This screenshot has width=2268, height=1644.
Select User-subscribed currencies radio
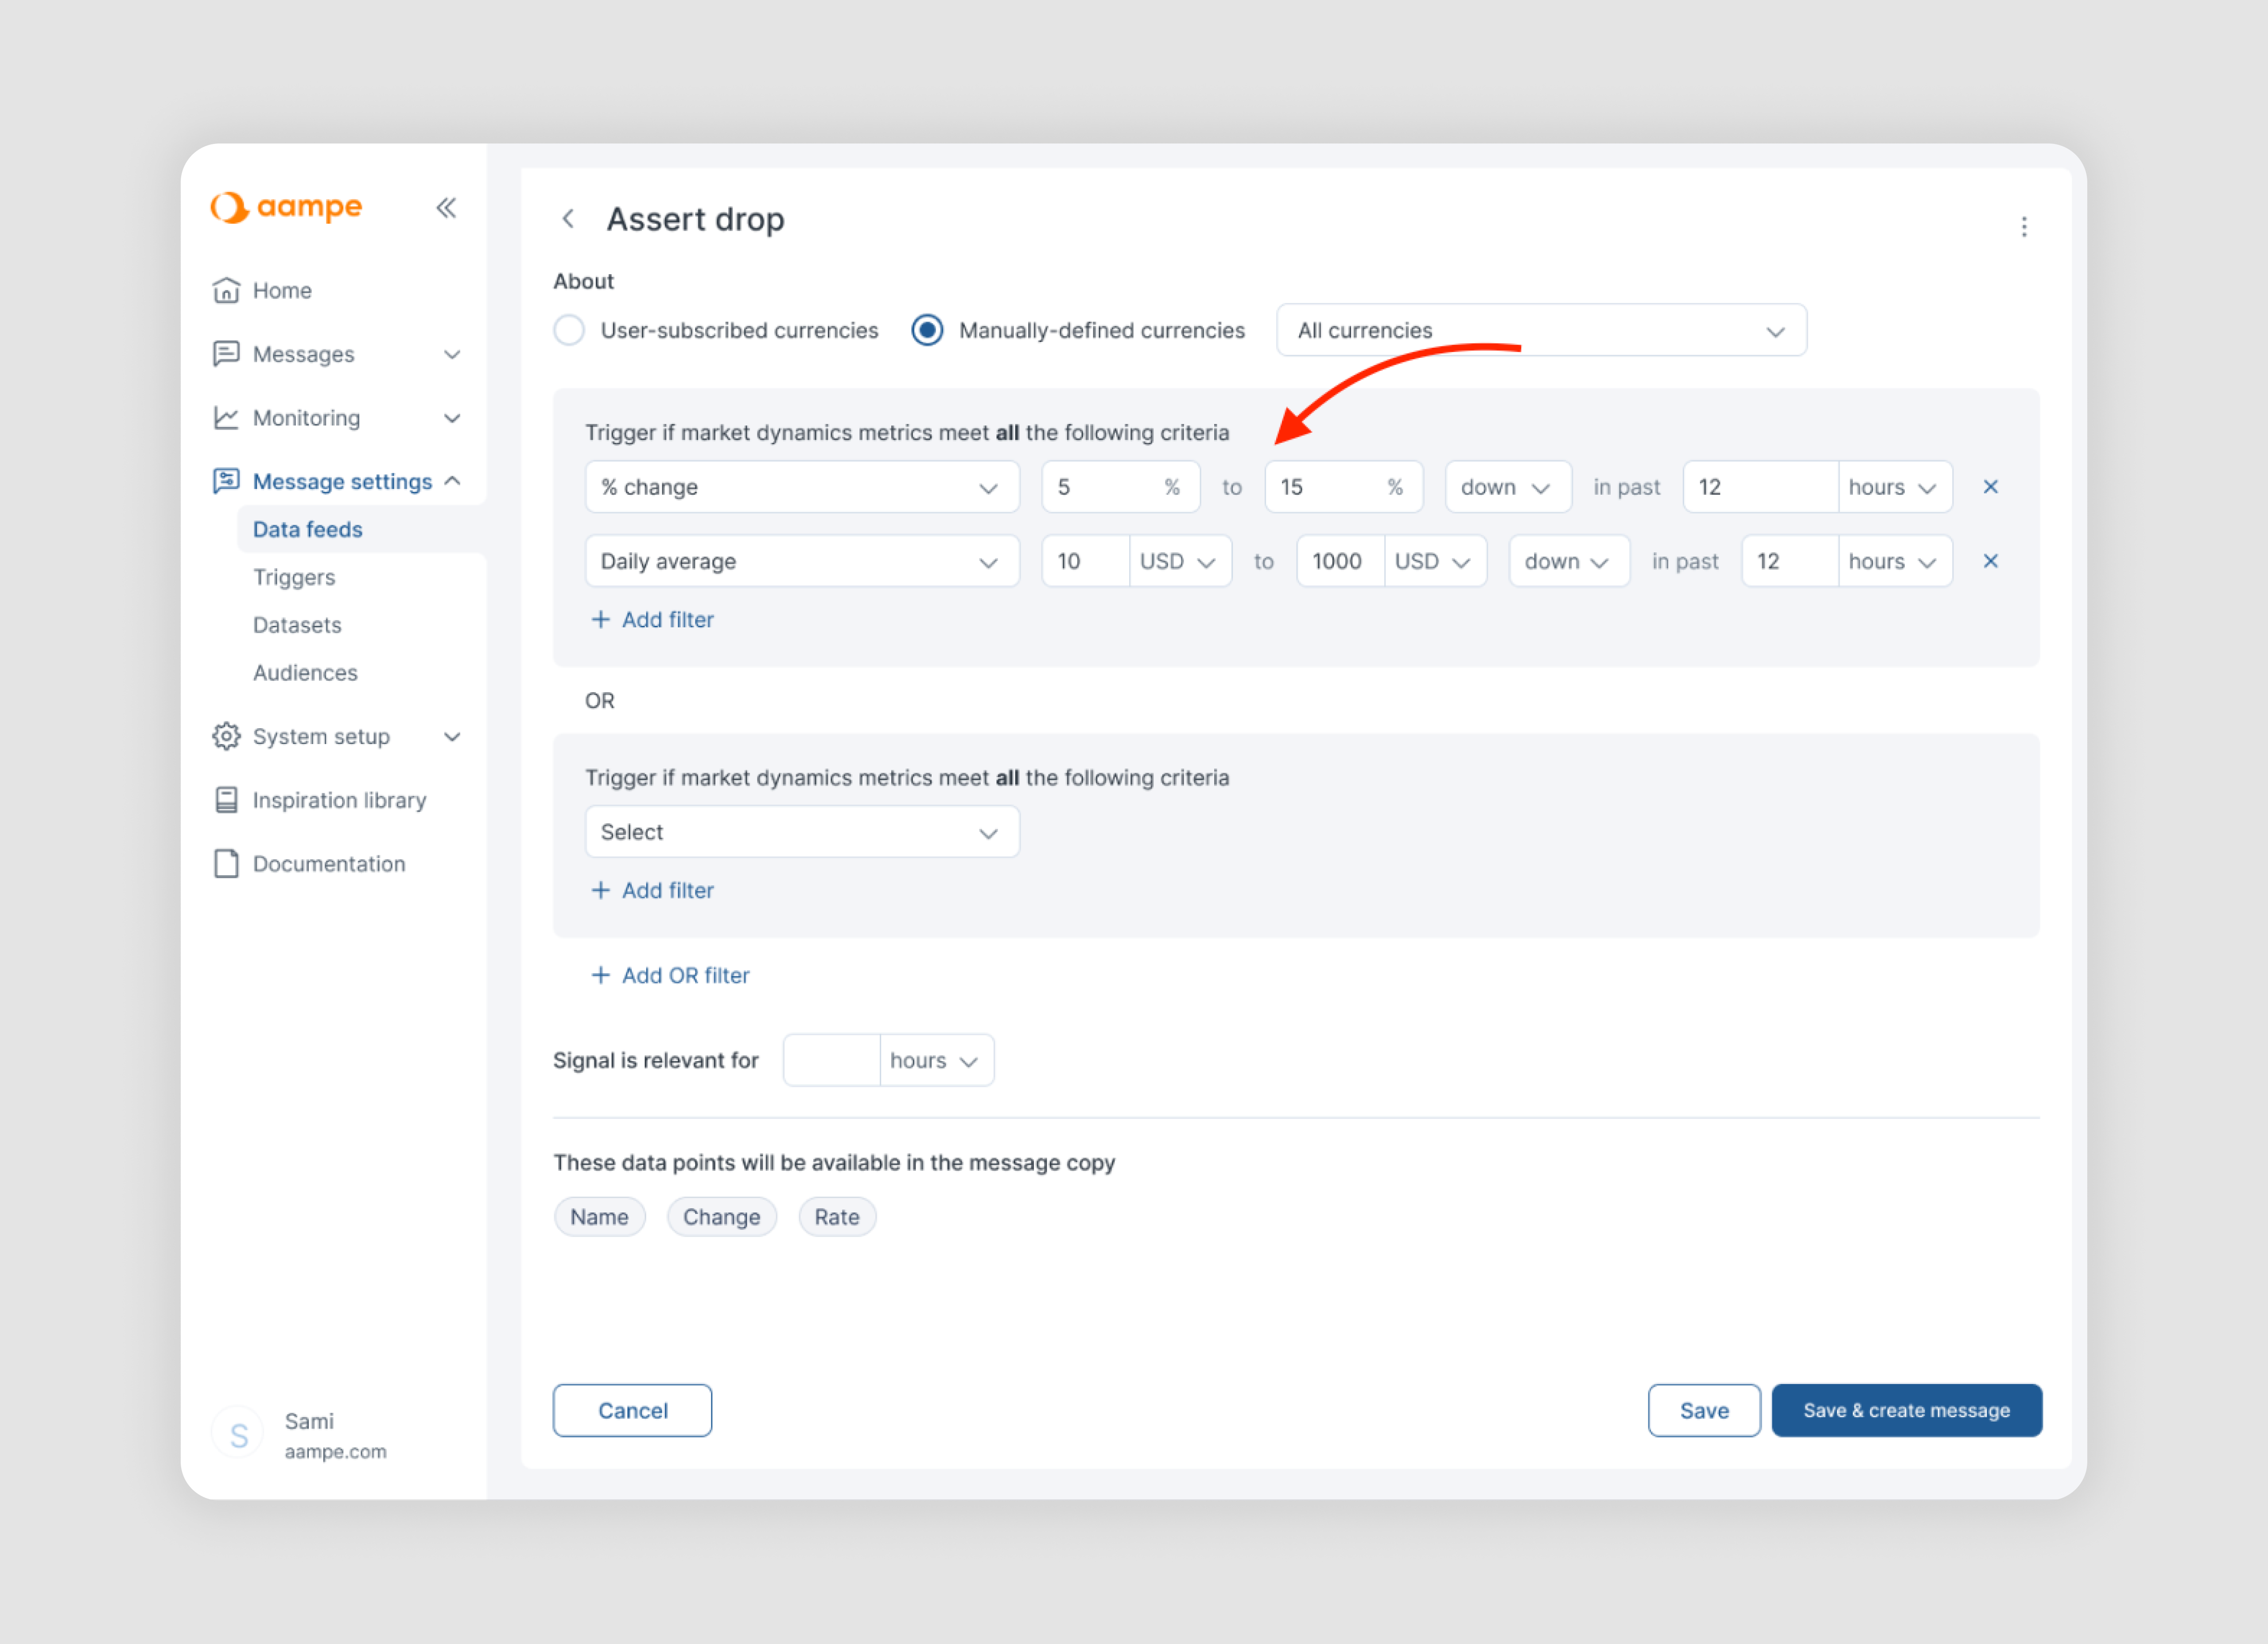[x=569, y=330]
